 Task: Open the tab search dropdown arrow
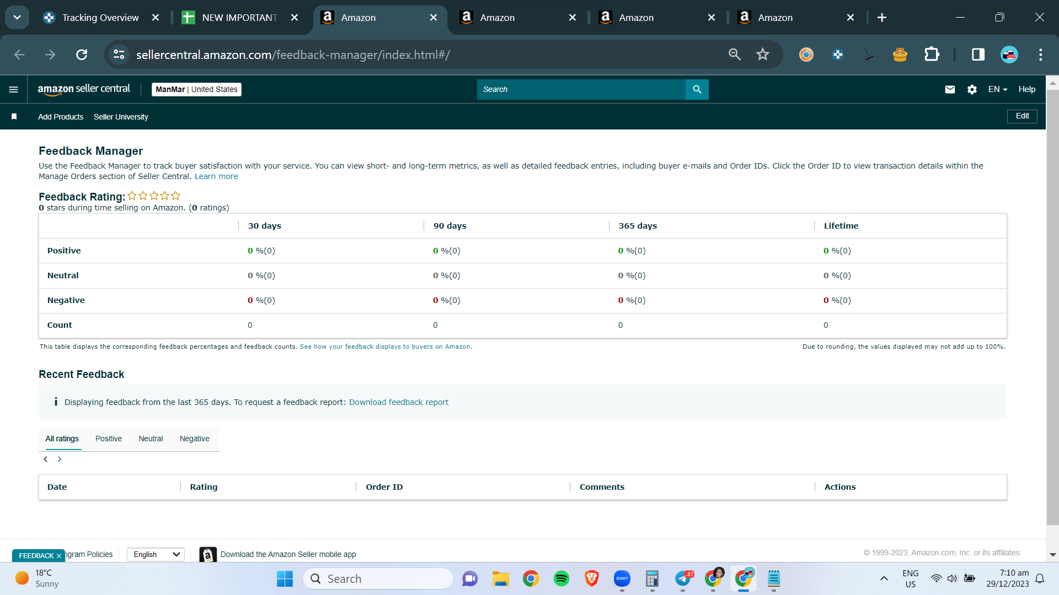point(17,18)
